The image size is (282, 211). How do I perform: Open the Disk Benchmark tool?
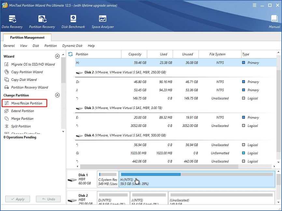pyautogui.click(x=73, y=22)
